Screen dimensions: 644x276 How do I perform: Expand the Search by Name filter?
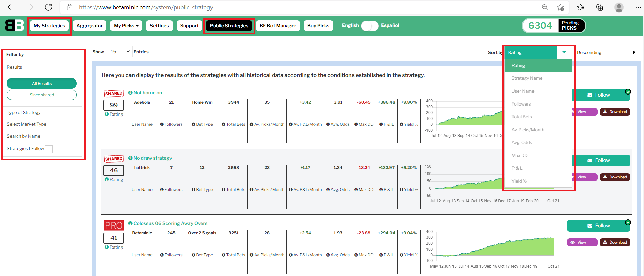[42, 136]
